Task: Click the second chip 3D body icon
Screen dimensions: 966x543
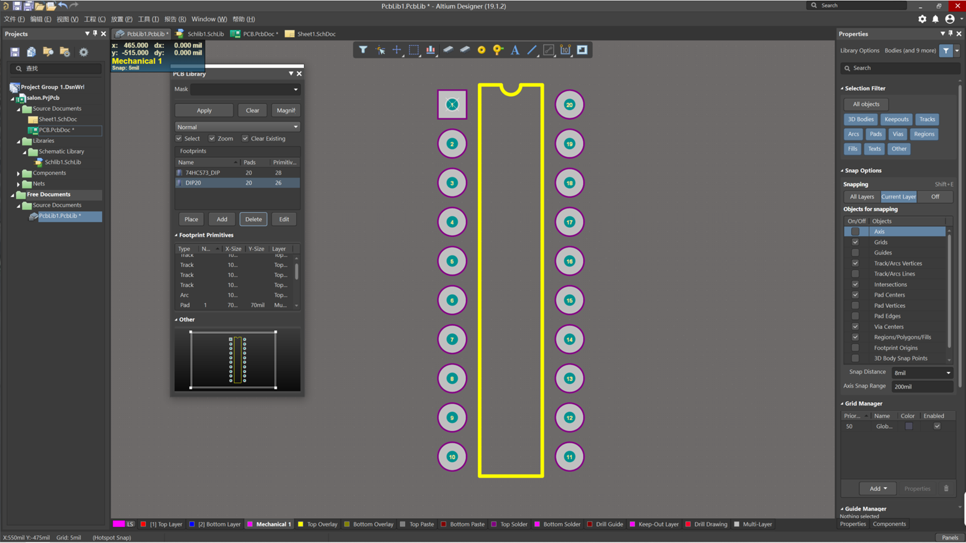Action: point(465,50)
